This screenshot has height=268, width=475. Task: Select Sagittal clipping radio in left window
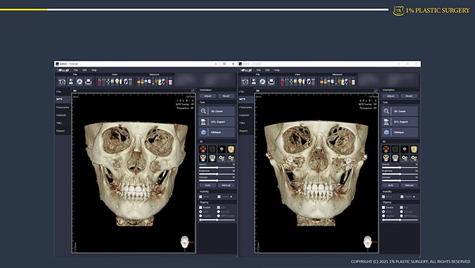[201, 216]
